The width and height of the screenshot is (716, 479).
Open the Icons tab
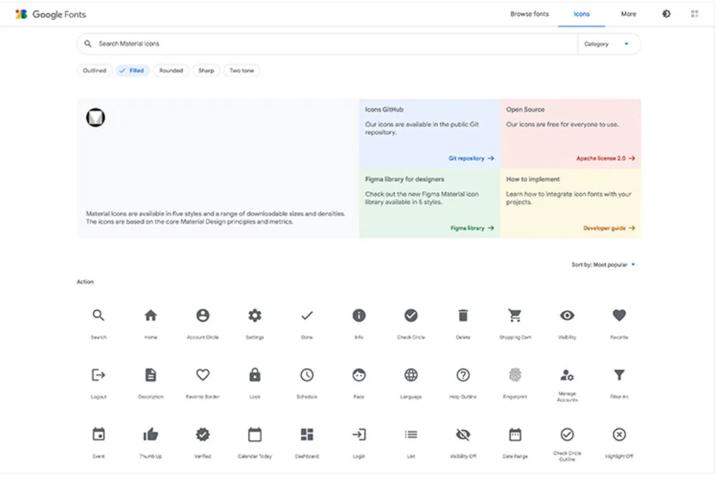pos(582,14)
